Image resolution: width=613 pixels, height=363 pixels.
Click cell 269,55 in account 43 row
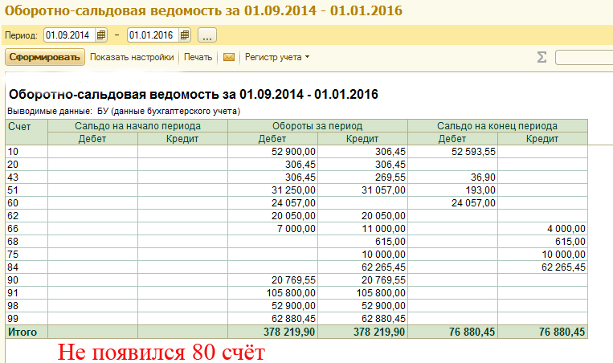tap(362, 177)
